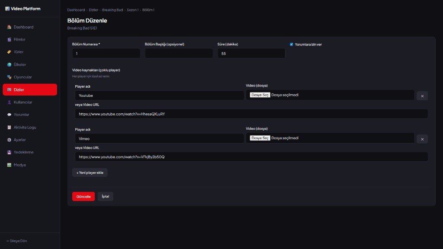
Task: Navigate to Breaking Bad in the breadcrumb
Action: tap(112, 10)
